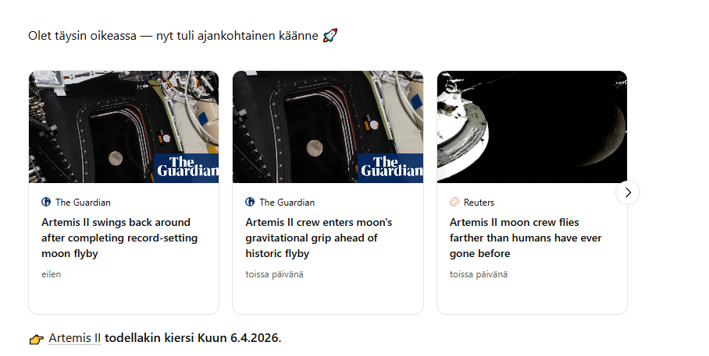Click 'Reuters' source name on third card

point(479,202)
